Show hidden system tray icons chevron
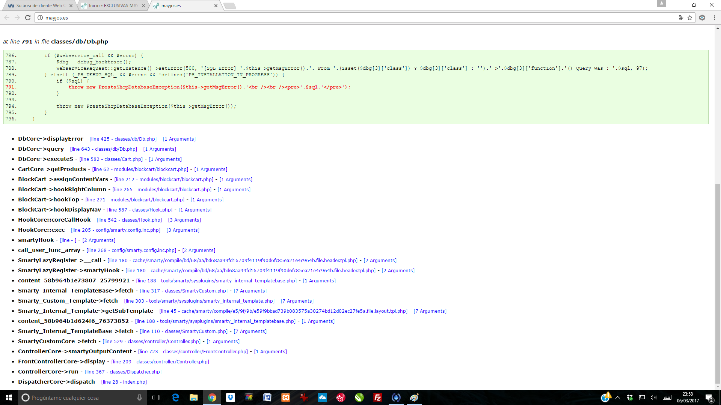 point(618,397)
